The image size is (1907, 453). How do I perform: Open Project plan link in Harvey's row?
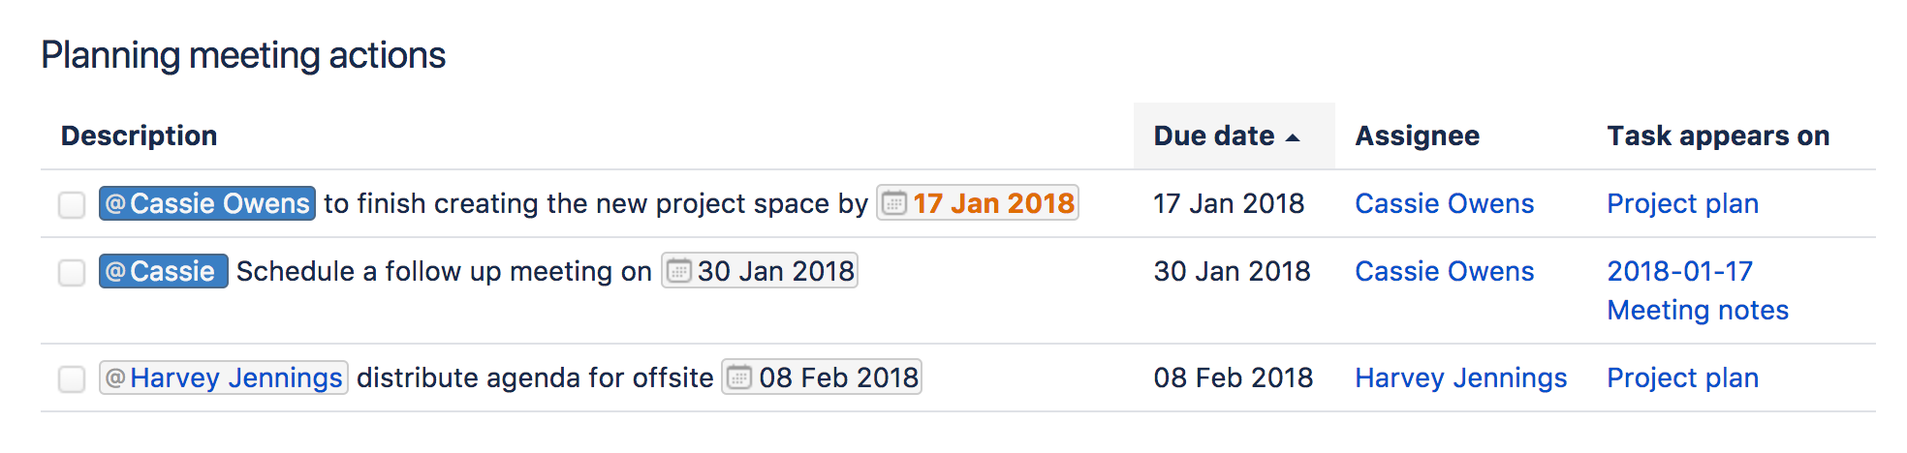[1682, 377]
